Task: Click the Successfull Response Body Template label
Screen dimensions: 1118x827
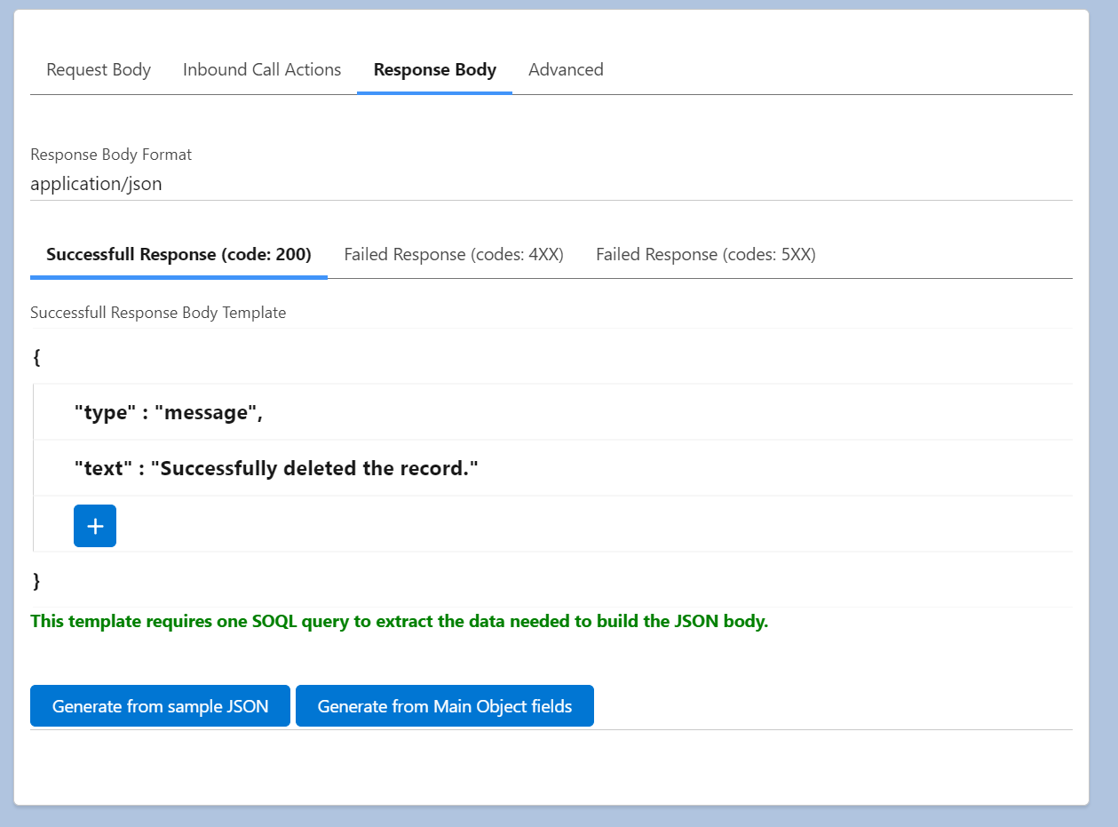Action: tap(158, 313)
